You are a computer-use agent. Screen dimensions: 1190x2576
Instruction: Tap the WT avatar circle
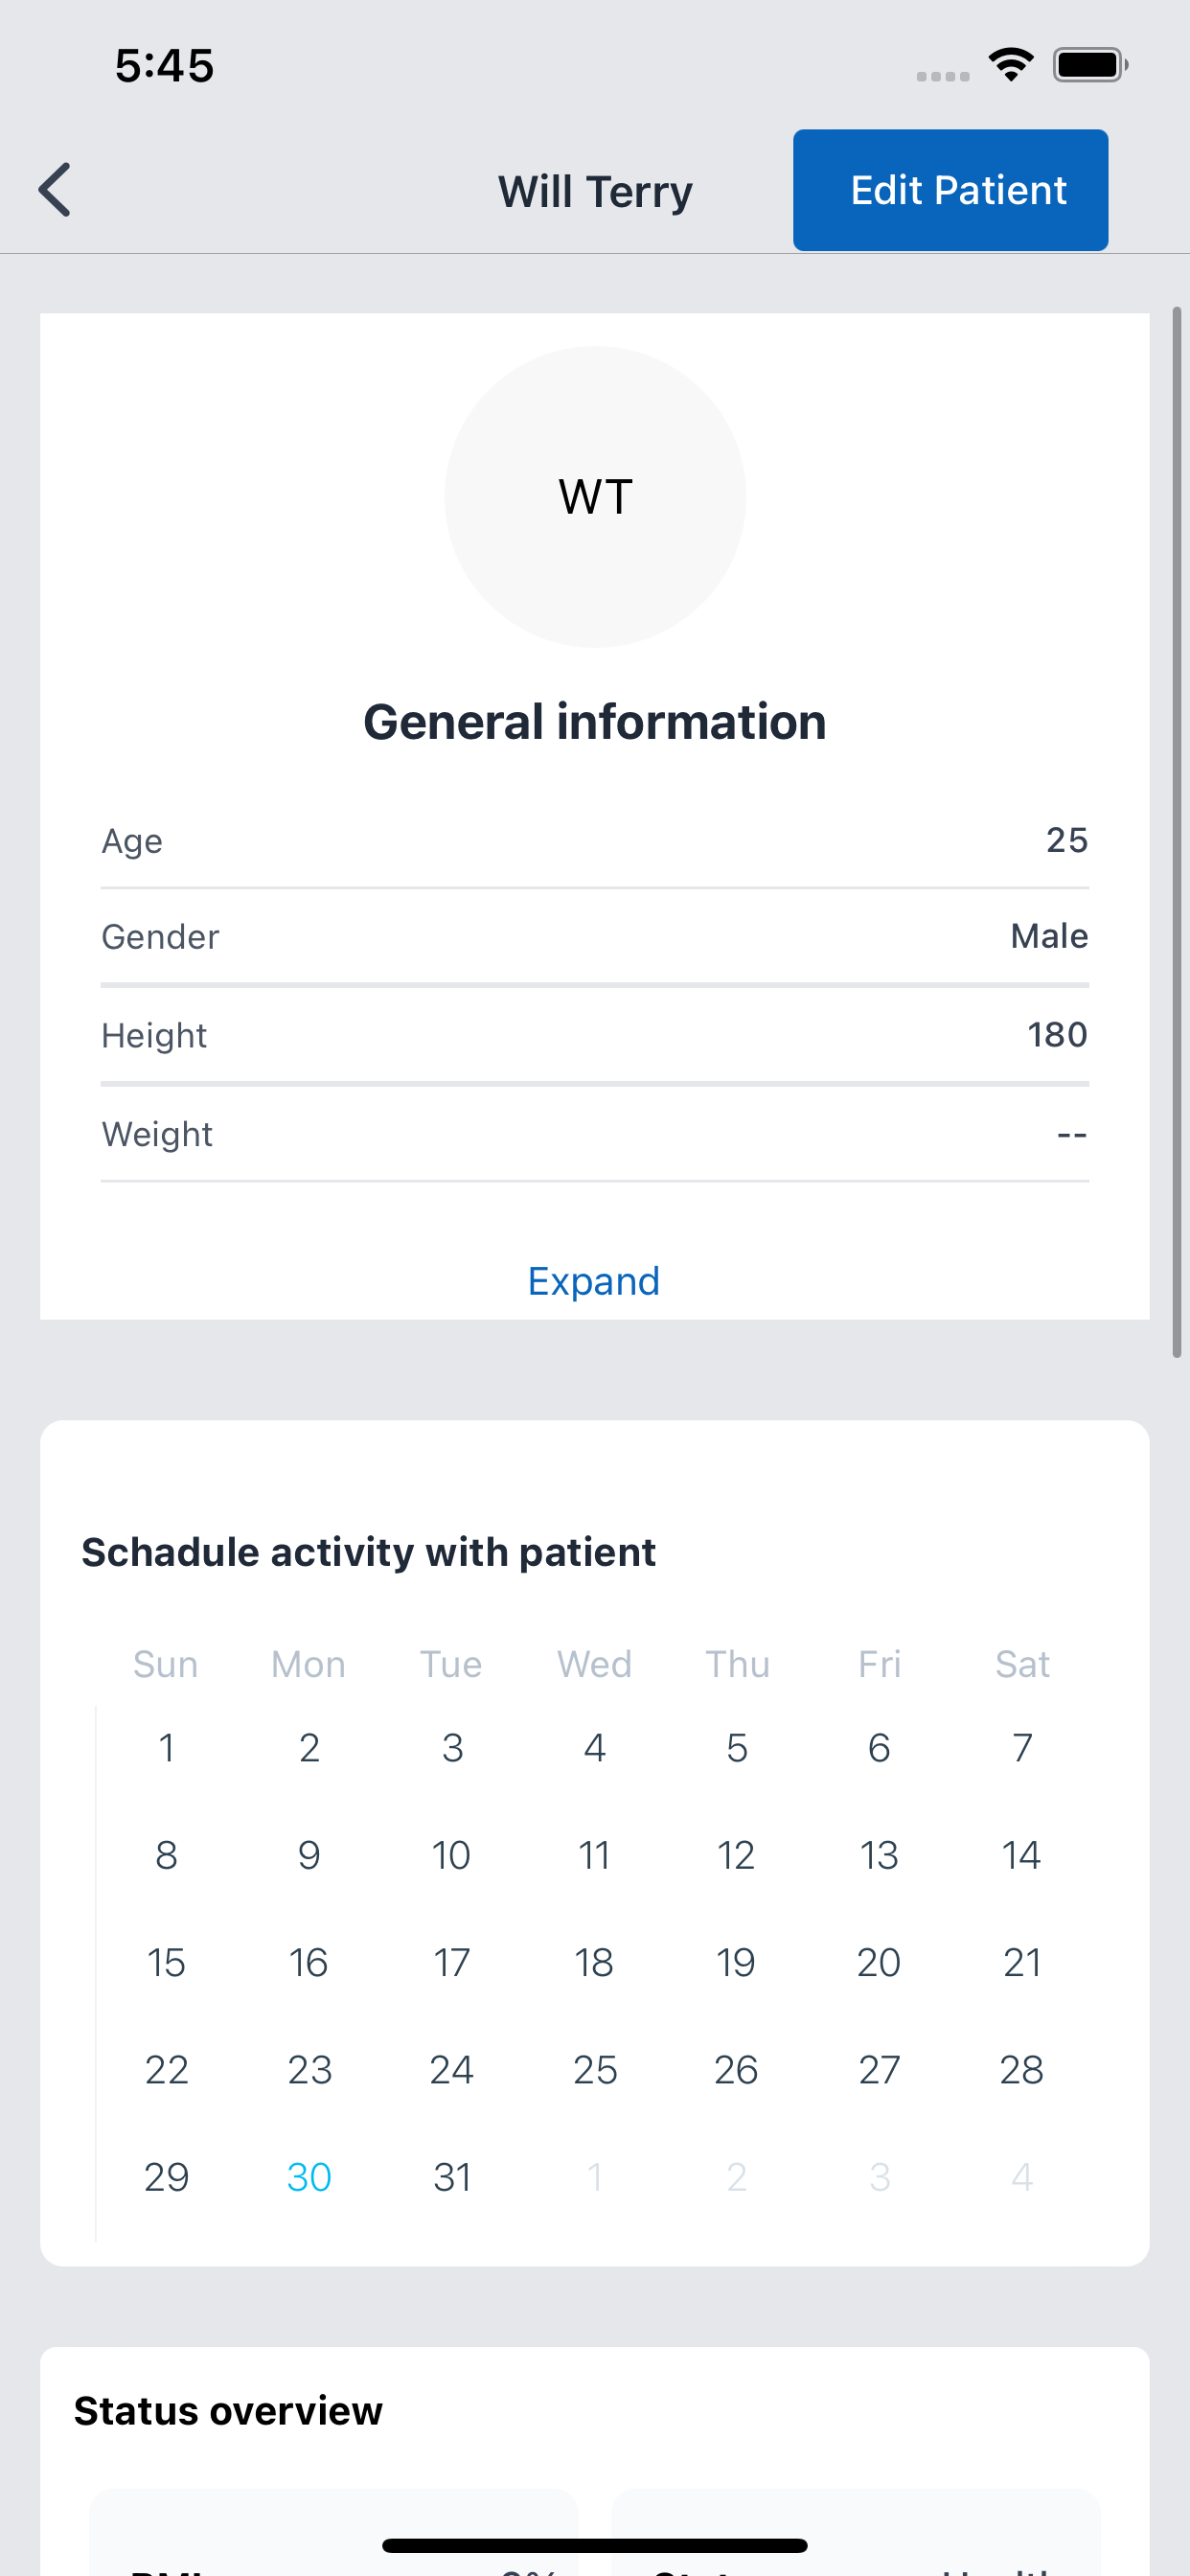pyautogui.click(x=595, y=496)
